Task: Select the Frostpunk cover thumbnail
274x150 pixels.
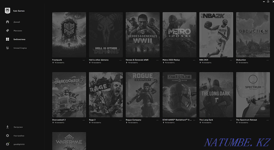Action: pyautogui.click(x=69, y=35)
